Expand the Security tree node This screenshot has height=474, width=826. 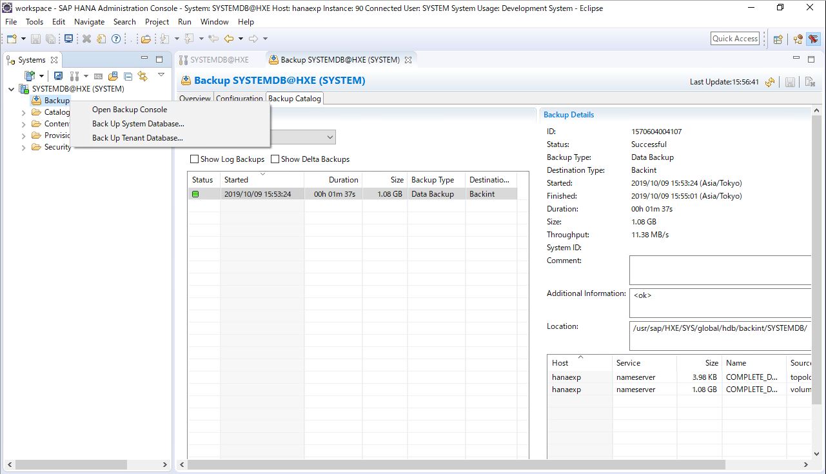tap(24, 147)
